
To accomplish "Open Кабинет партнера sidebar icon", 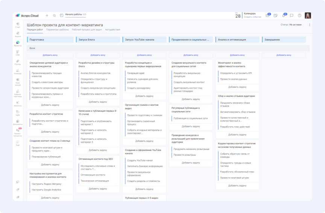I will click(18, 93).
